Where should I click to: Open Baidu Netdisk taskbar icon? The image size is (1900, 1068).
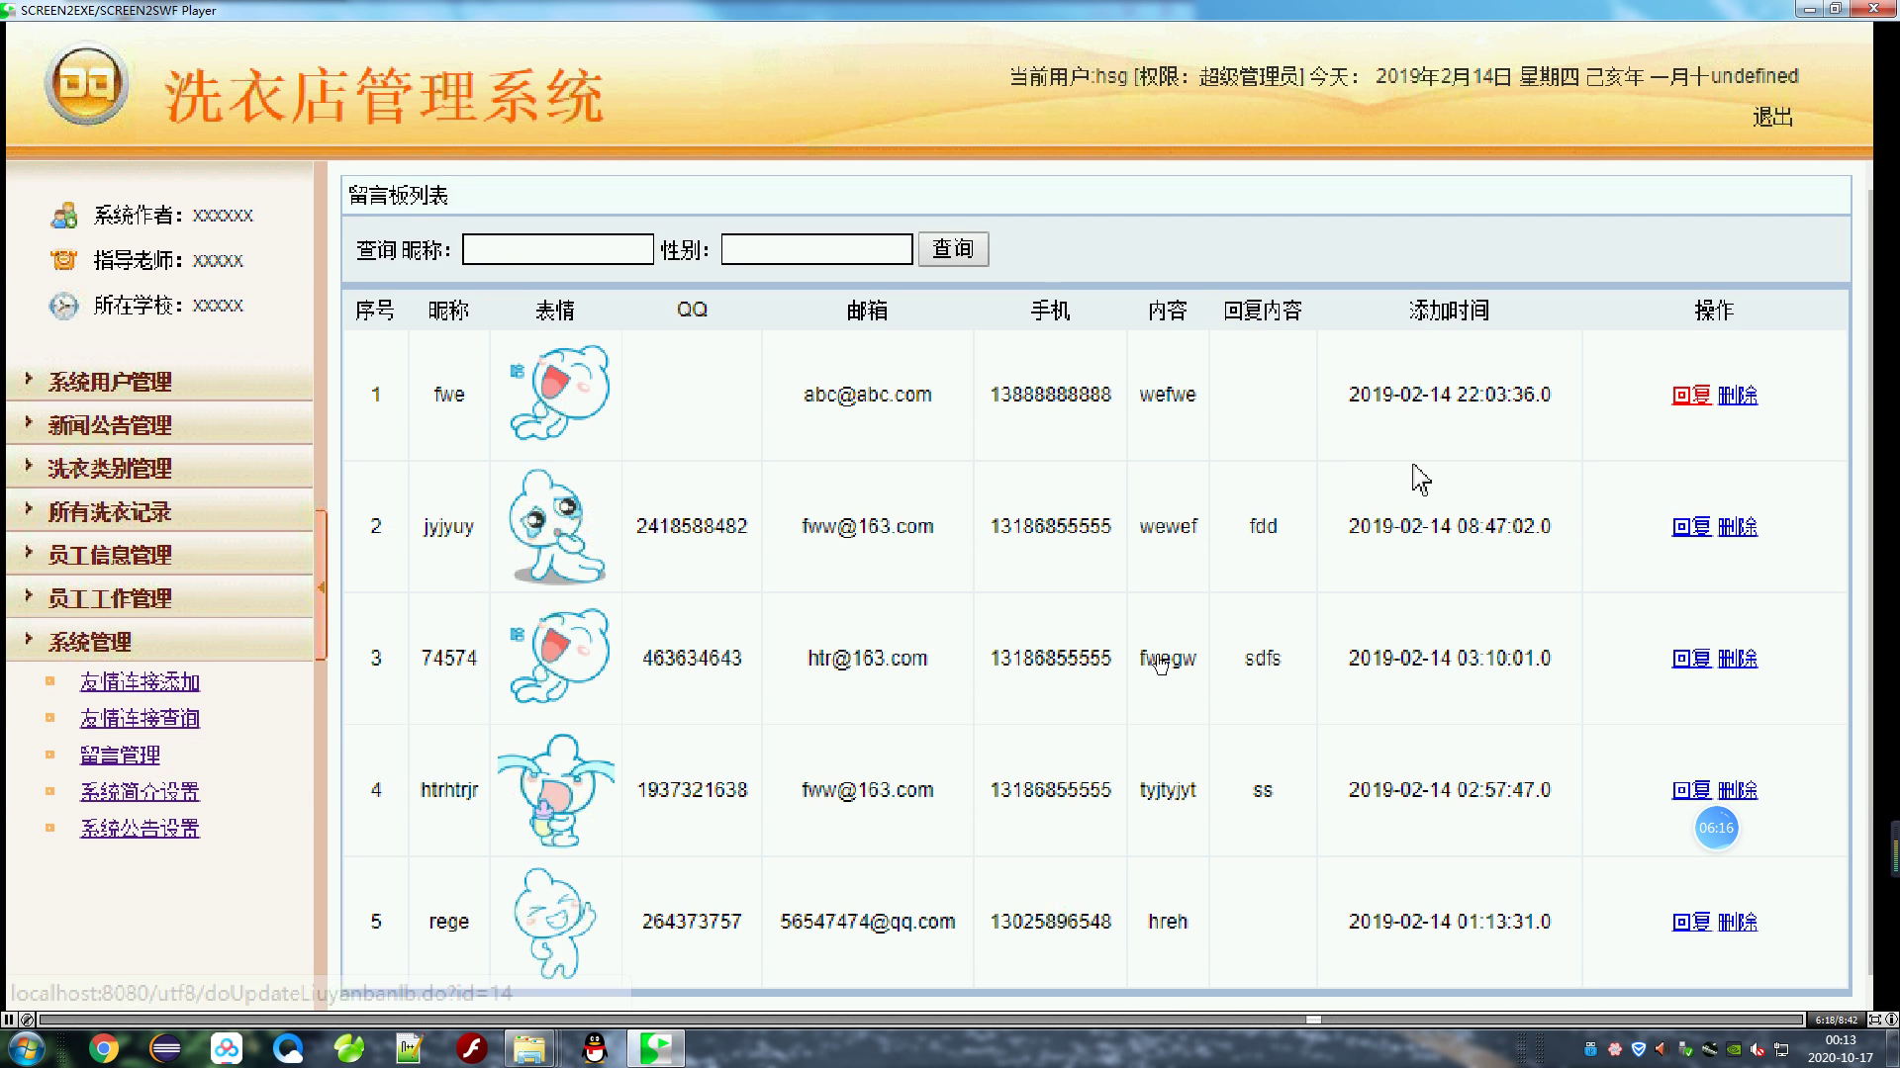(227, 1048)
